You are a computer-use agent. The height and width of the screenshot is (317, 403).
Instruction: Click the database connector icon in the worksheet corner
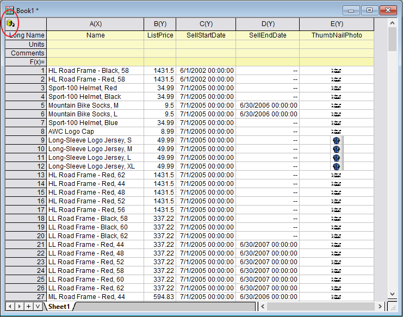[10, 23]
